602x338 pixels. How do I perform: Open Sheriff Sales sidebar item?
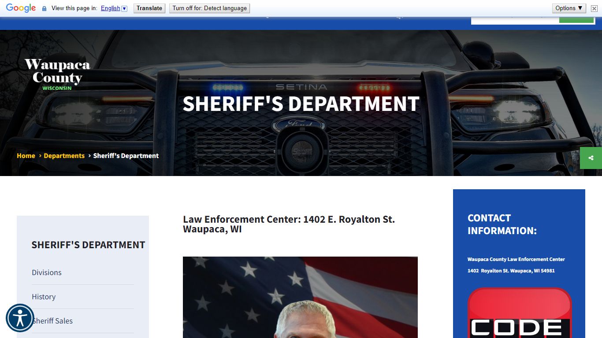(x=53, y=321)
